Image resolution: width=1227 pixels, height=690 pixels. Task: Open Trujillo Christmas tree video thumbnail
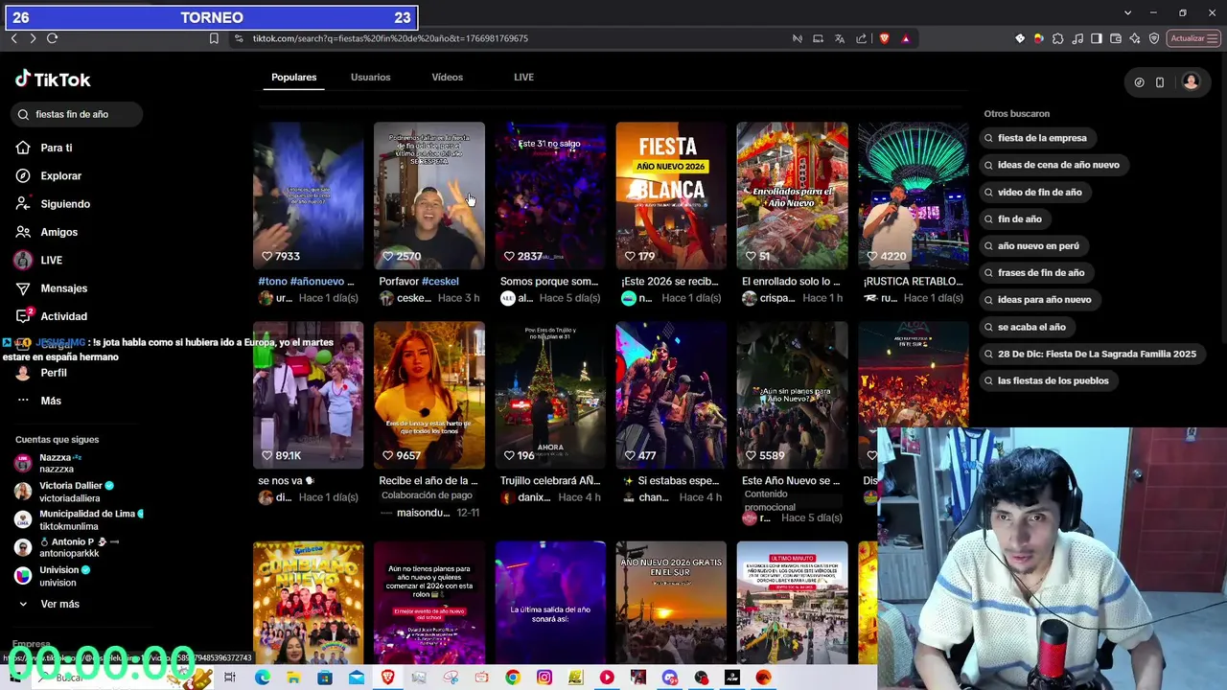click(x=550, y=395)
